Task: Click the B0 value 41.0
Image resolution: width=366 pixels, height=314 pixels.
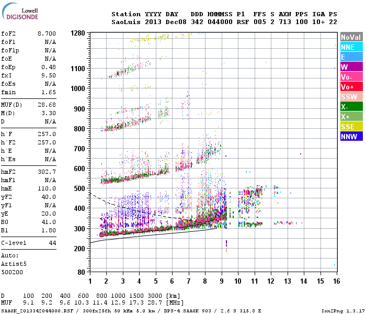Action: pyautogui.click(x=49, y=222)
